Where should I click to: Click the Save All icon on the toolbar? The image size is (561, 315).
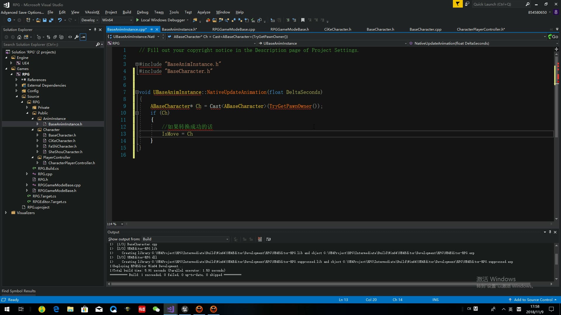[x=51, y=20]
